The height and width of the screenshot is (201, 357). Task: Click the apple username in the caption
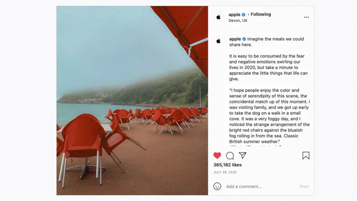pyautogui.click(x=235, y=39)
